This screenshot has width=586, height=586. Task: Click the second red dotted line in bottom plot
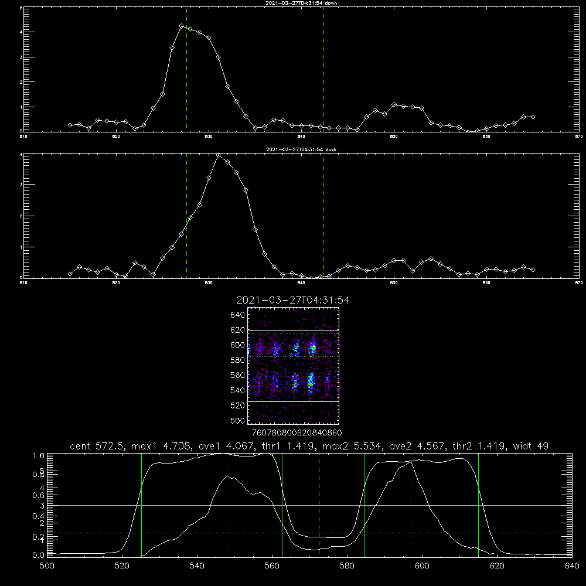pyautogui.click(x=411, y=505)
